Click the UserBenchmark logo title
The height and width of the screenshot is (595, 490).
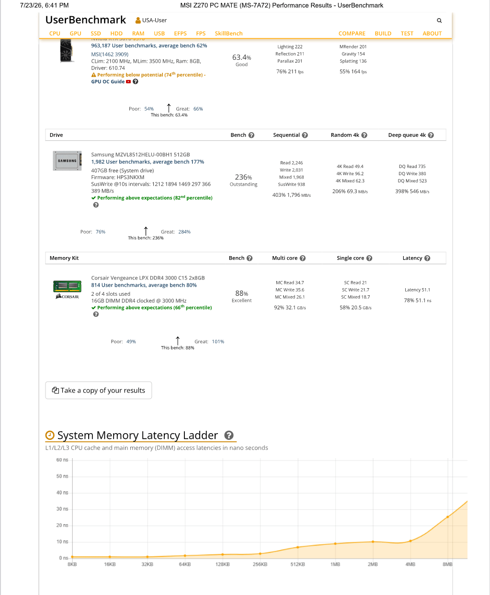pos(86,20)
